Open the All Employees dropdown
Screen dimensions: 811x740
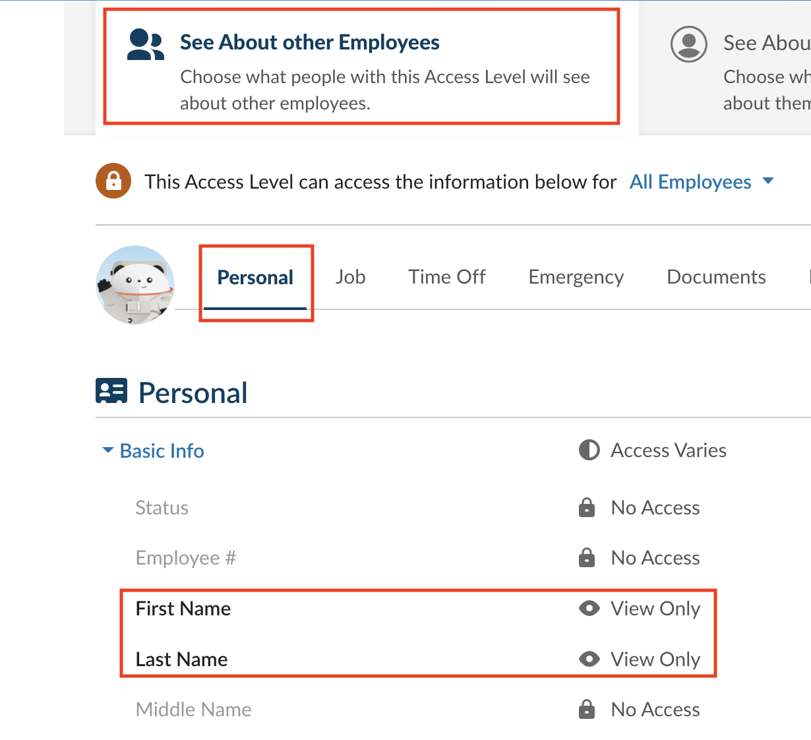[x=701, y=181]
